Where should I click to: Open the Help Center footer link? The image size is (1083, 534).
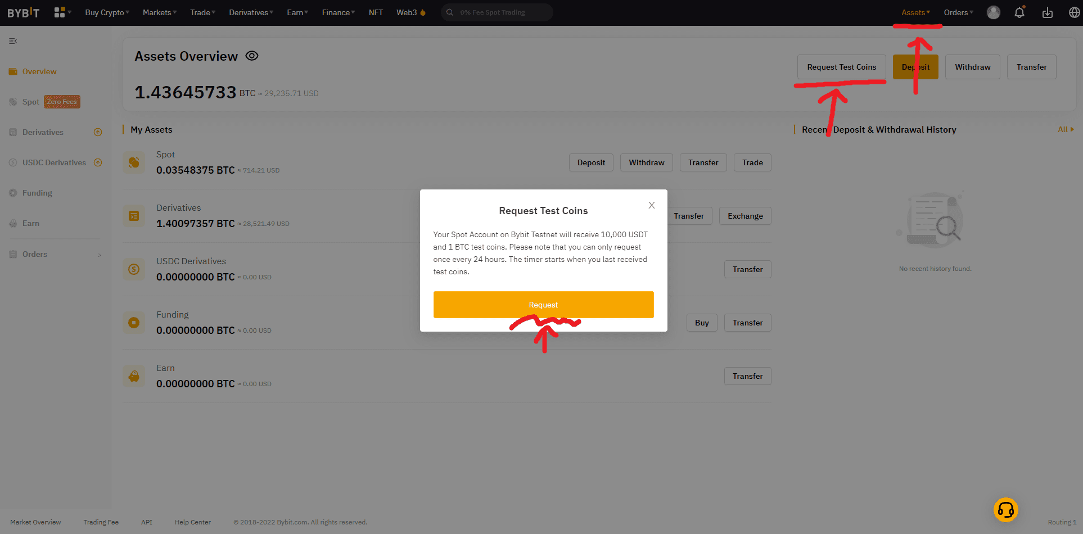click(x=192, y=522)
